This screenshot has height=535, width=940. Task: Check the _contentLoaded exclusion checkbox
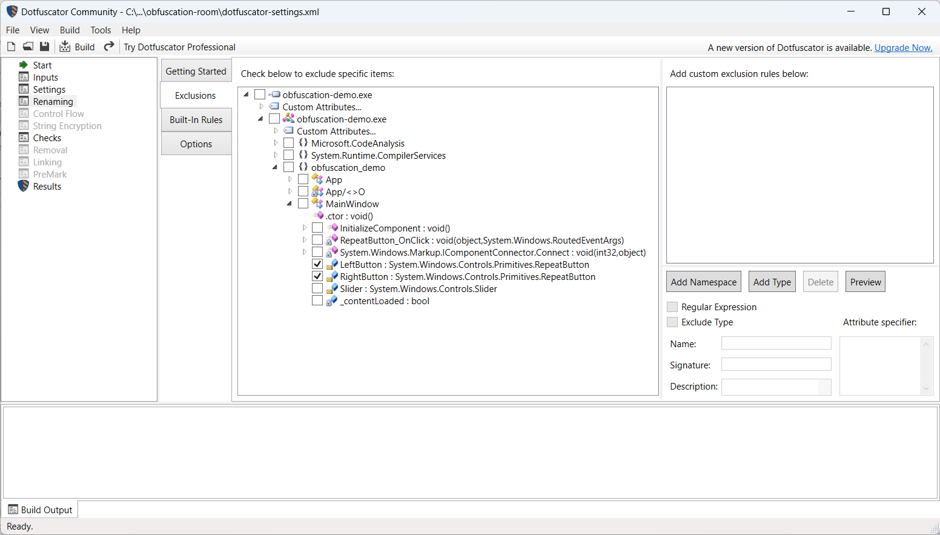point(317,301)
